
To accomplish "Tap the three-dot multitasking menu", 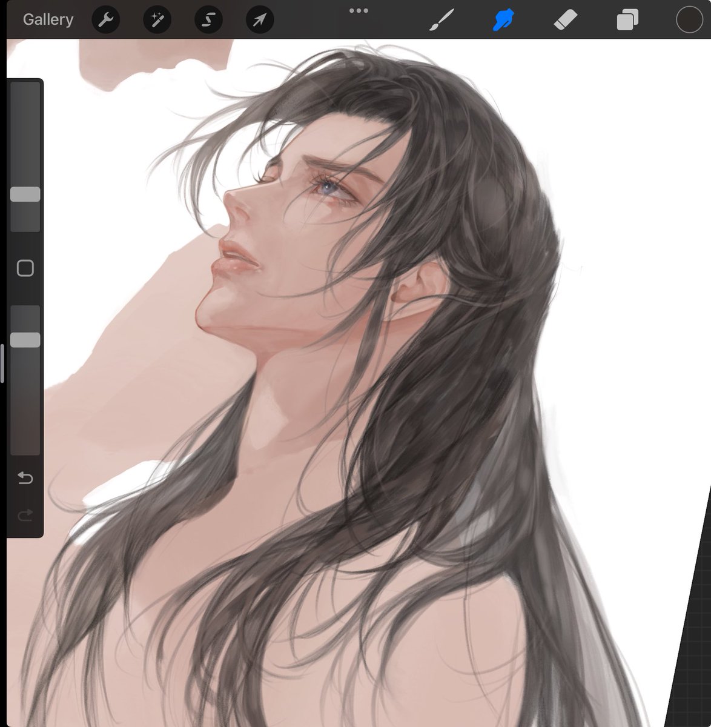I will 359,10.
